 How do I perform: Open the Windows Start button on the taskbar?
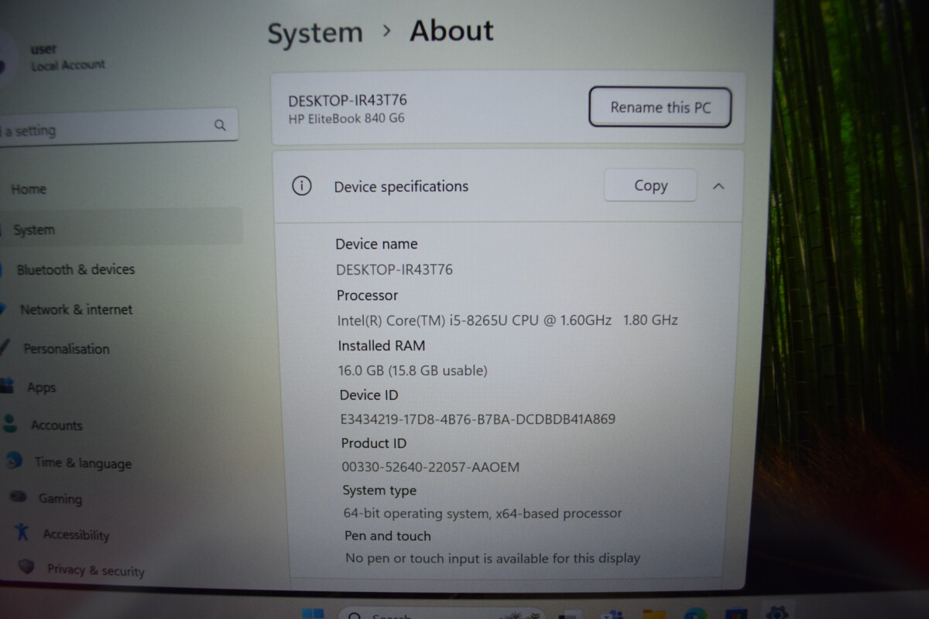tap(313, 613)
